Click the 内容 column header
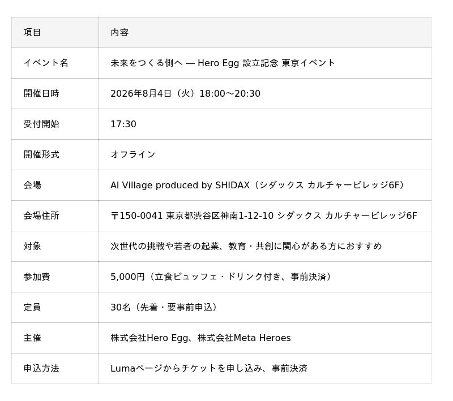453x401 pixels. [x=119, y=33]
